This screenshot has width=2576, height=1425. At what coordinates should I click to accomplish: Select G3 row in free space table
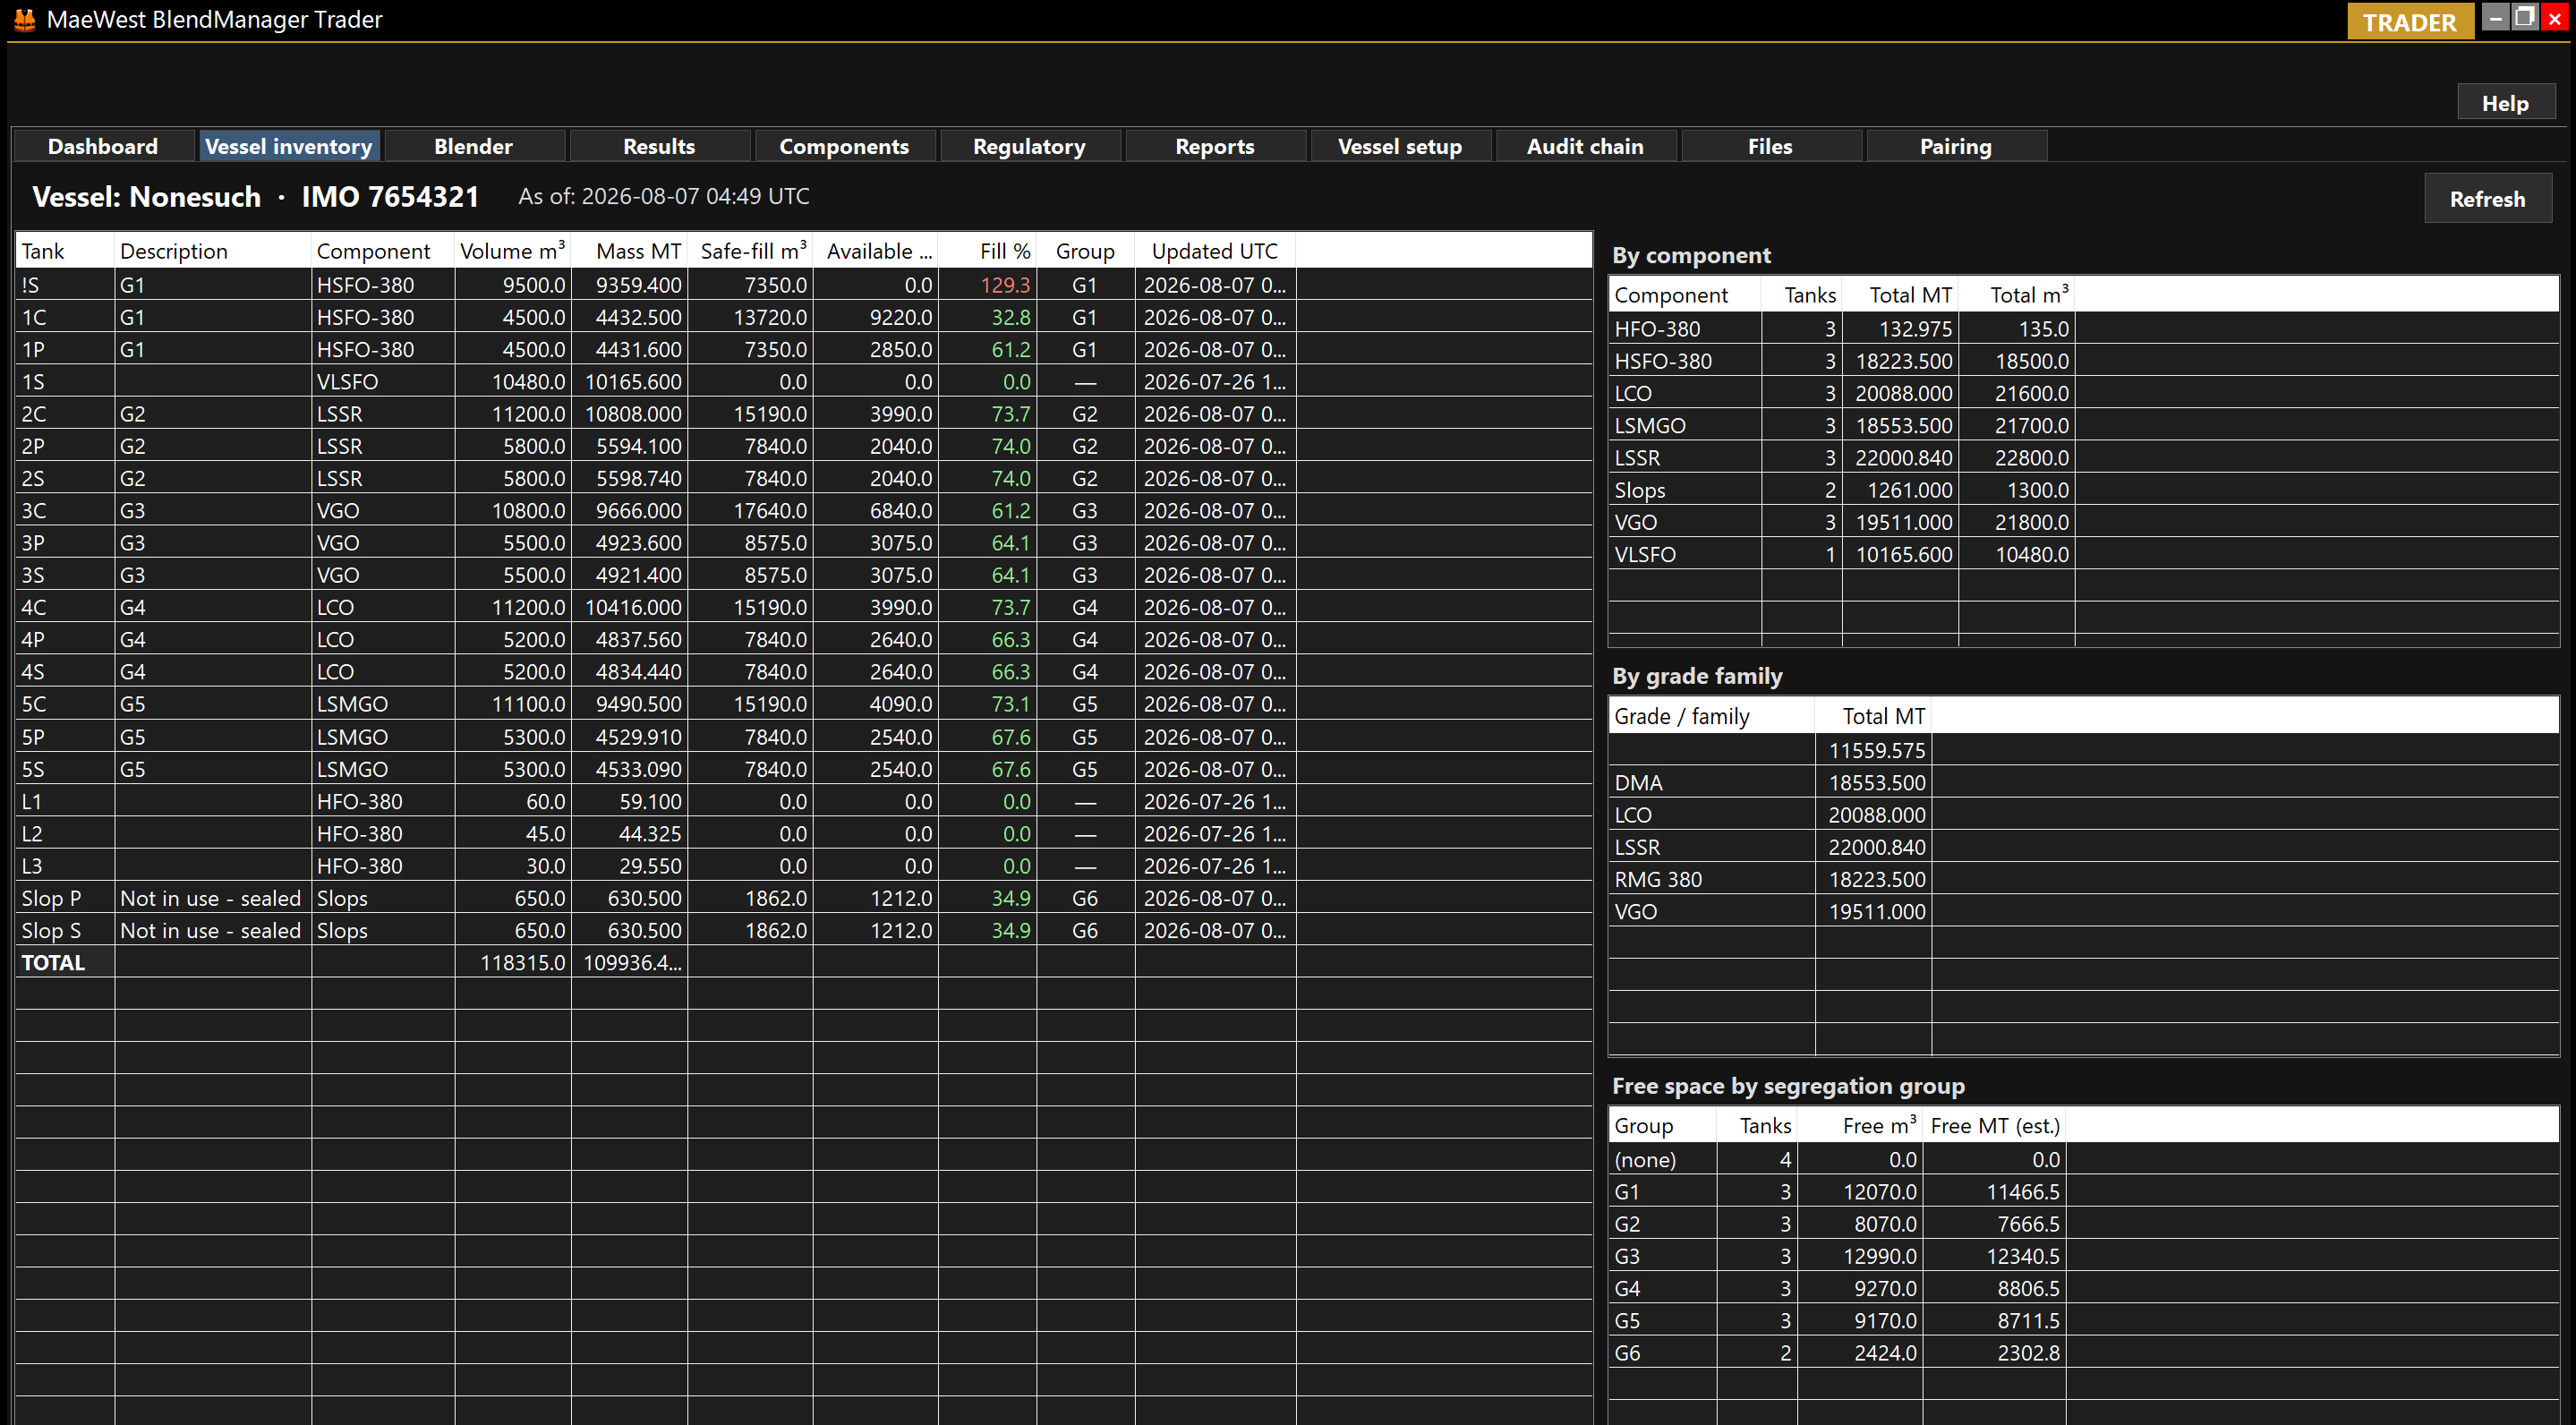pos(2083,1256)
